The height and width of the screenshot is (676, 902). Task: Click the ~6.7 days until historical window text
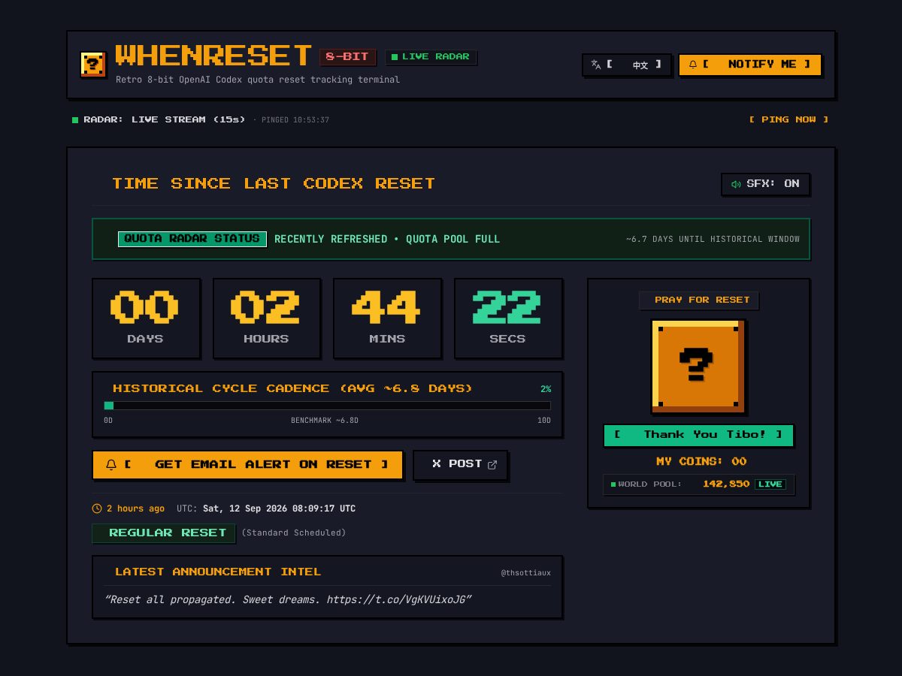[x=713, y=239]
